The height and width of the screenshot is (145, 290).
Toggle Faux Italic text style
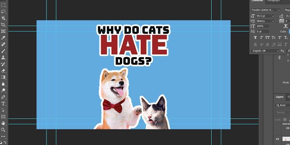pyautogui.click(x=261, y=38)
